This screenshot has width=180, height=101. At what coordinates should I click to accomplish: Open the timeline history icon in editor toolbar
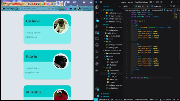(x=171, y=6)
